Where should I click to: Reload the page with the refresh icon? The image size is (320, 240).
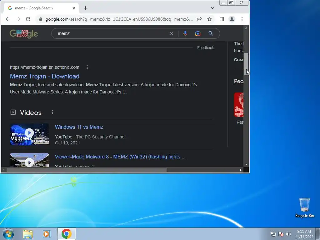tap(28, 19)
